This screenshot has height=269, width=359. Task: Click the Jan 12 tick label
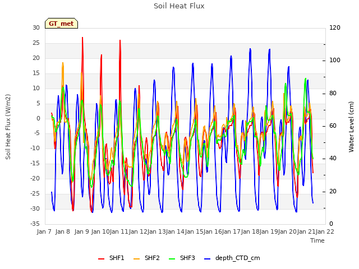[137, 231]
